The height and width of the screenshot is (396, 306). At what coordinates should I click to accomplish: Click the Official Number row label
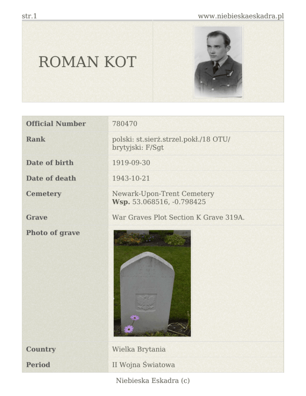56,124
